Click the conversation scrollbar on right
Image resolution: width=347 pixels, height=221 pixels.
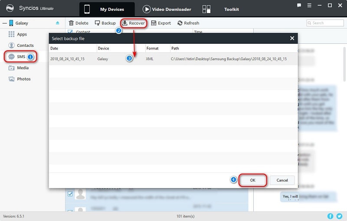344,64
